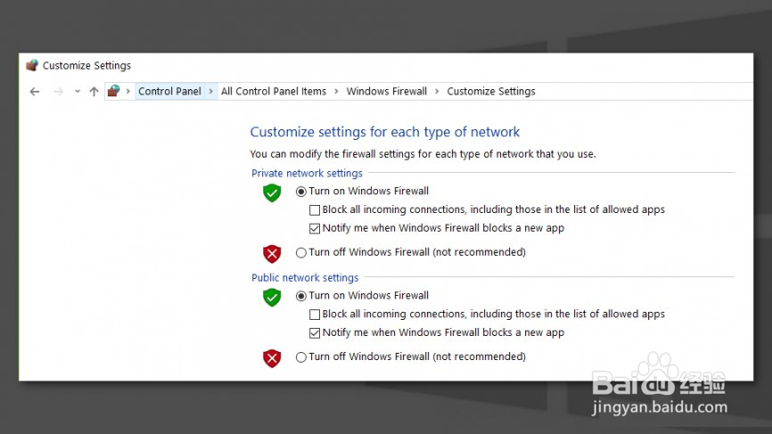Open All Control Panel Items breadcrumb
This screenshot has height=434, width=772.
[273, 91]
